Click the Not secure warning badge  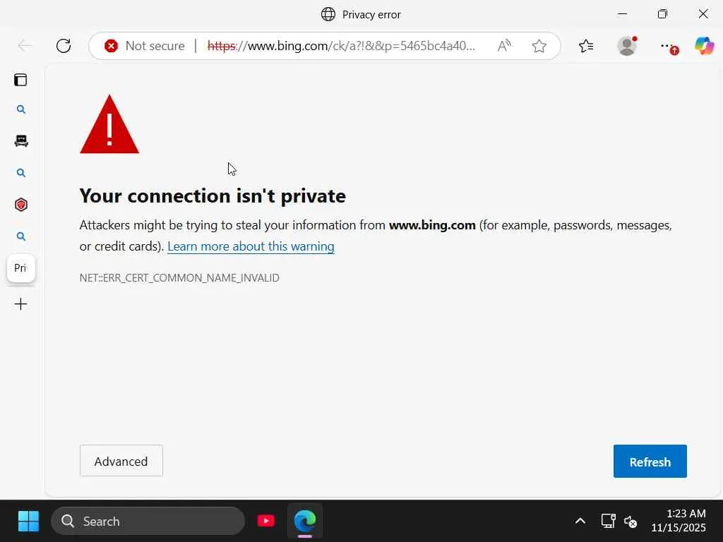145,46
